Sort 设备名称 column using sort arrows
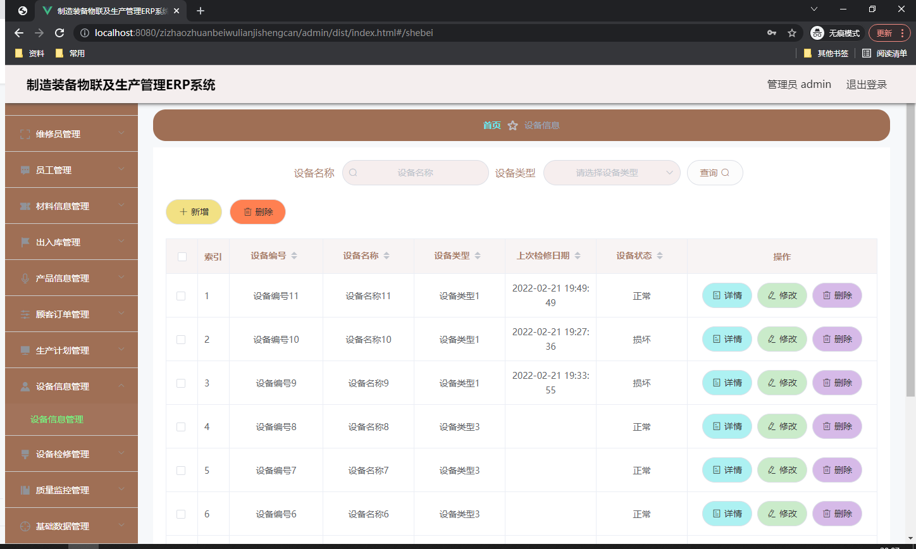The width and height of the screenshot is (916, 549). pyautogui.click(x=387, y=256)
